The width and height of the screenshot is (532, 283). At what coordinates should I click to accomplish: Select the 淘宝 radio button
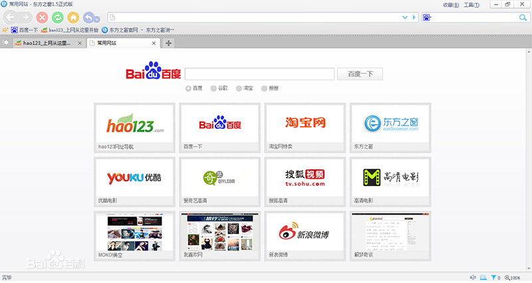pos(239,88)
